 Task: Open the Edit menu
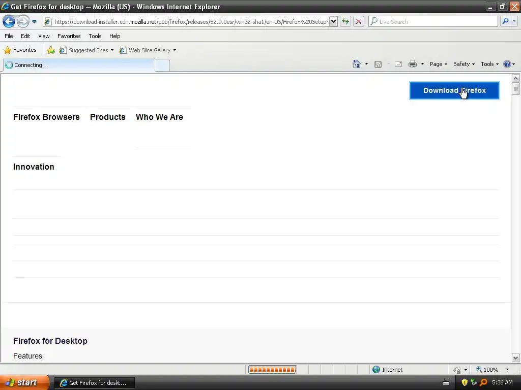pyautogui.click(x=25, y=36)
